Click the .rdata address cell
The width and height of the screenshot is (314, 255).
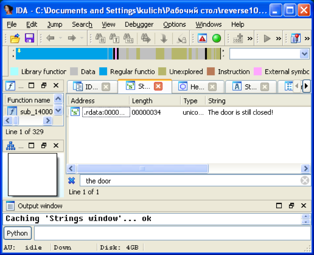click(106, 112)
